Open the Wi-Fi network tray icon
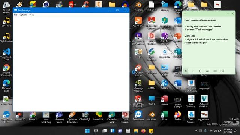Screen dimensions: 240x135 [211, 131]
